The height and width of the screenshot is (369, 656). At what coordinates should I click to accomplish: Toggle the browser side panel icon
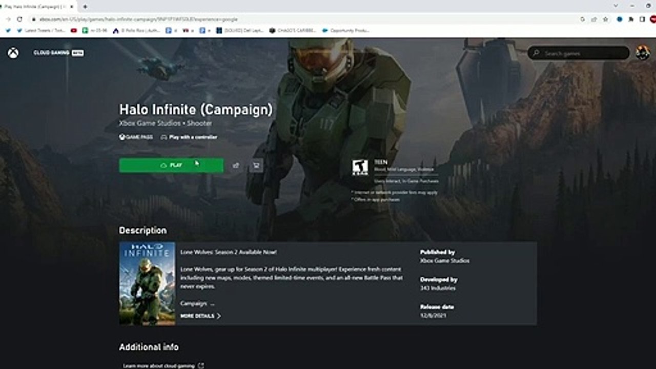point(642,19)
